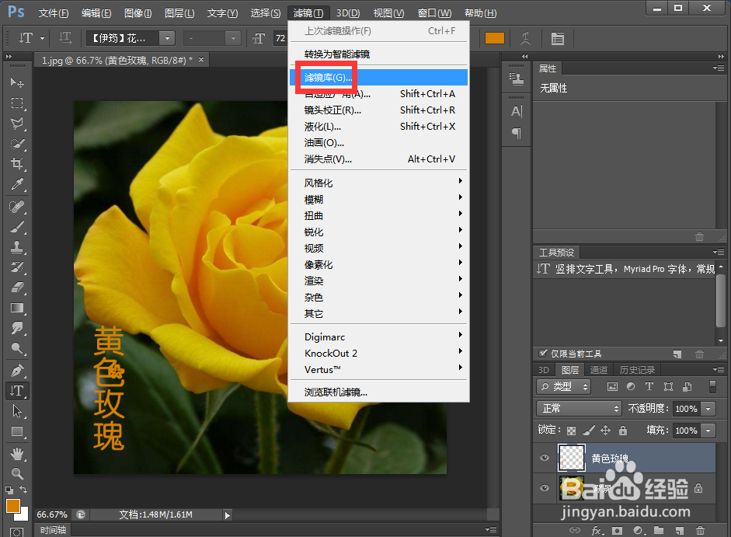Select the Hand tool
731x537 pixels.
[x=17, y=454]
